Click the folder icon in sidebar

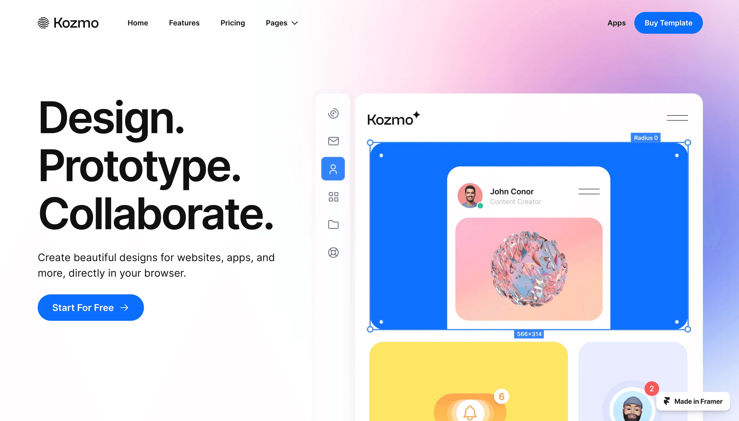333,224
